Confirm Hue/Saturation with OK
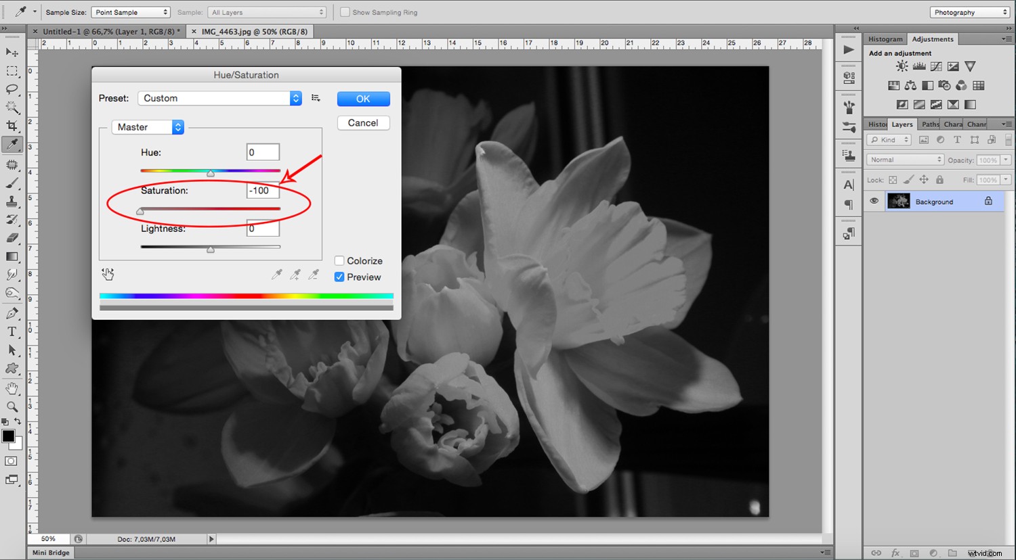The image size is (1016, 560). click(x=363, y=99)
